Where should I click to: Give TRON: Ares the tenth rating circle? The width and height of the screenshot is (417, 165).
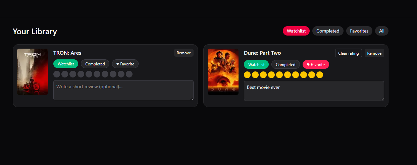[x=129, y=74]
